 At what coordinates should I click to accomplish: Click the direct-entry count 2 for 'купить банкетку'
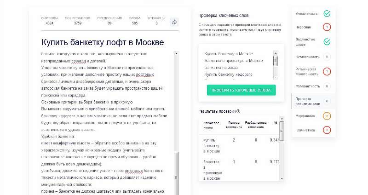click(x=234, y=140)
